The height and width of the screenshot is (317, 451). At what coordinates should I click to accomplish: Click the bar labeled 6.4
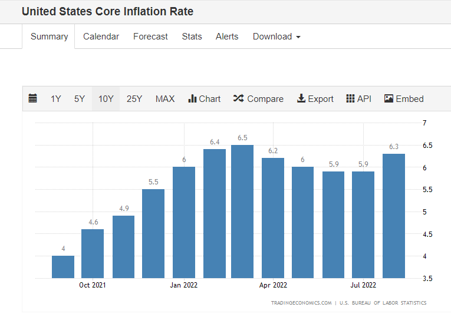[x=215, y=213]
